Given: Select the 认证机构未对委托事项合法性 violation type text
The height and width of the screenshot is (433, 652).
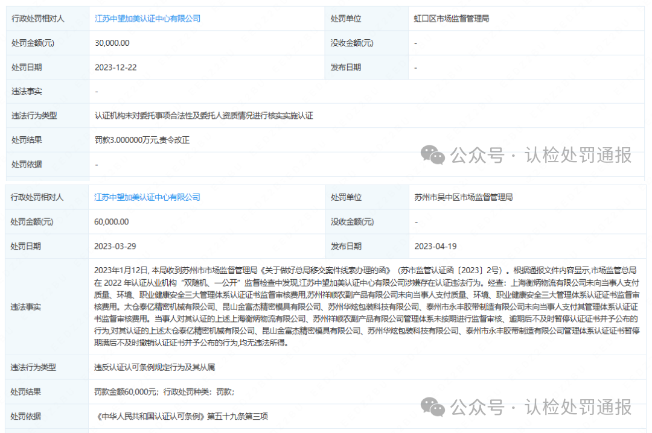Looking at the screenshot, I should [204, 116].
